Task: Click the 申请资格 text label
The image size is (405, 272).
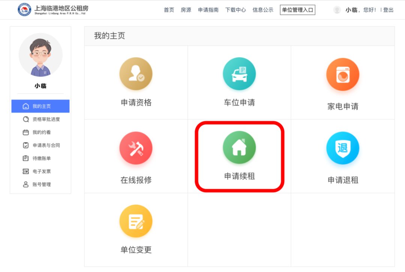Action: (136, 102)
